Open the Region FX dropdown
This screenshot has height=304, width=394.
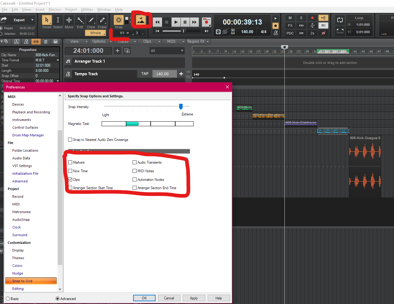coord(198,41)
